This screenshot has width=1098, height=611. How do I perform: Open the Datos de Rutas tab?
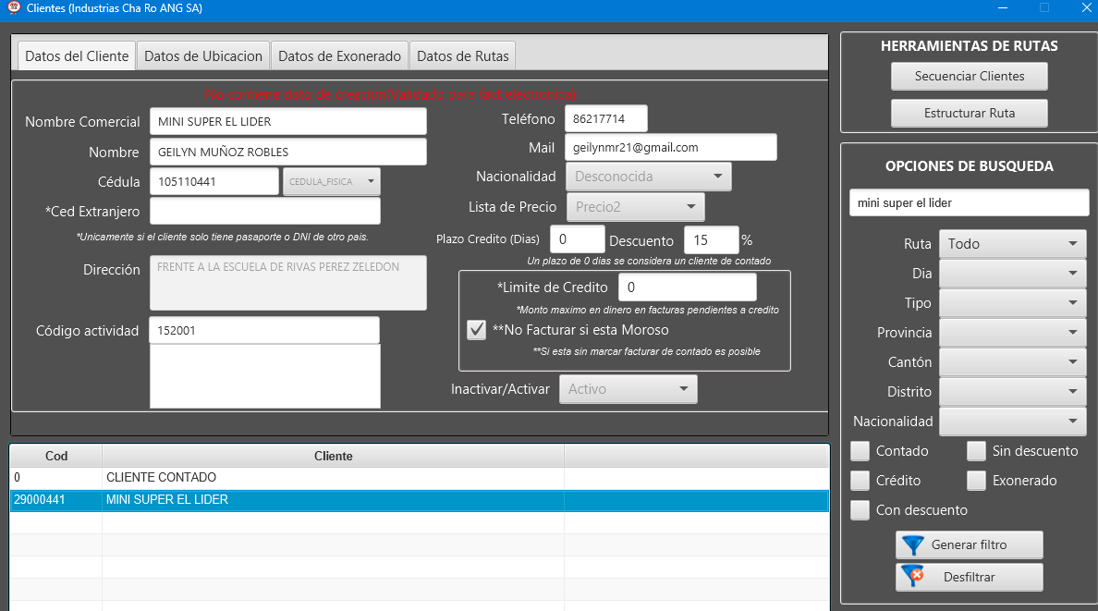coord(462,55)
